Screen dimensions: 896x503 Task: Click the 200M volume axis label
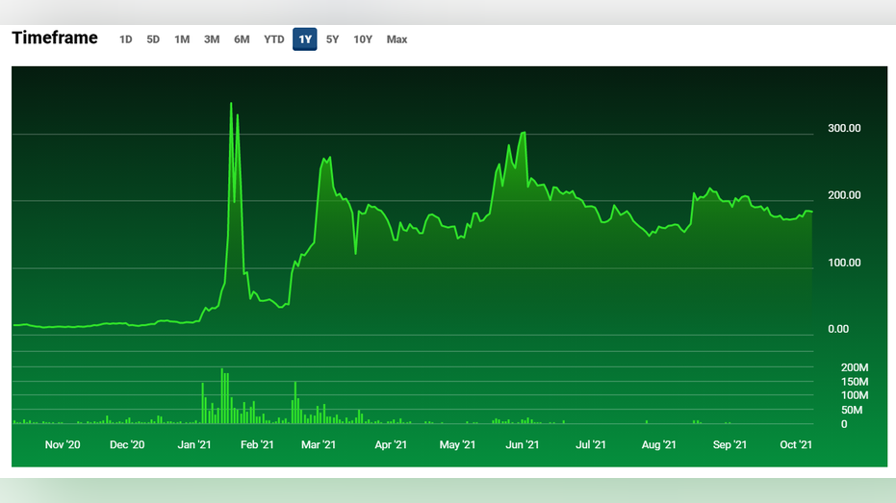[855, 367]
